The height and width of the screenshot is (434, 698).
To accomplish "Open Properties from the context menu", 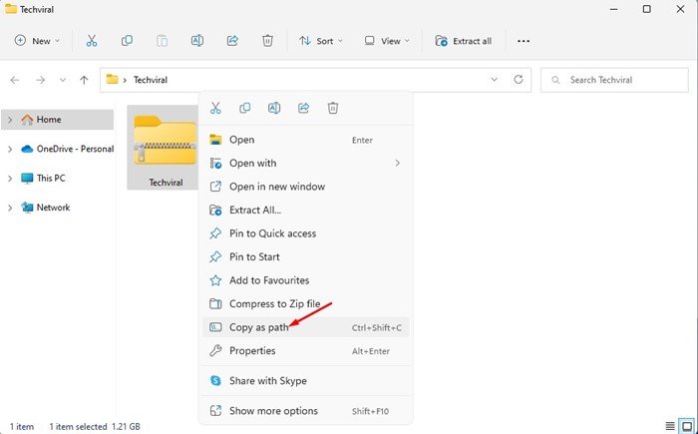I will [x=306, y=351].
